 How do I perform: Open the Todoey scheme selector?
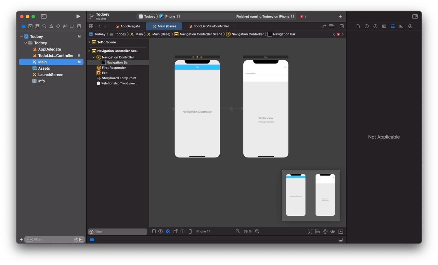[x=147, y=16]
